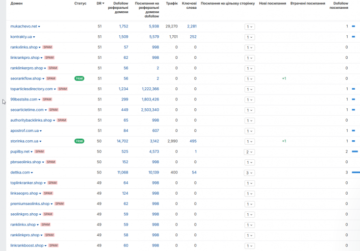This screenshot has width=360, height=251.
Task: Click the Нові status badge for storinka.com.ua
Action: (x=79, y=141)
